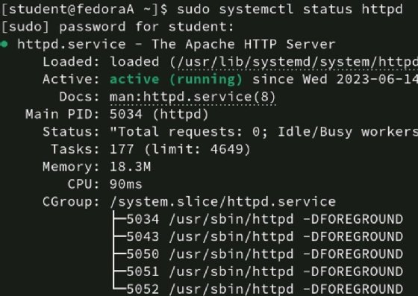The image size is (418, 296).
Task: Select process entry 5034 in CGroup tree
Action: point(265,219)
